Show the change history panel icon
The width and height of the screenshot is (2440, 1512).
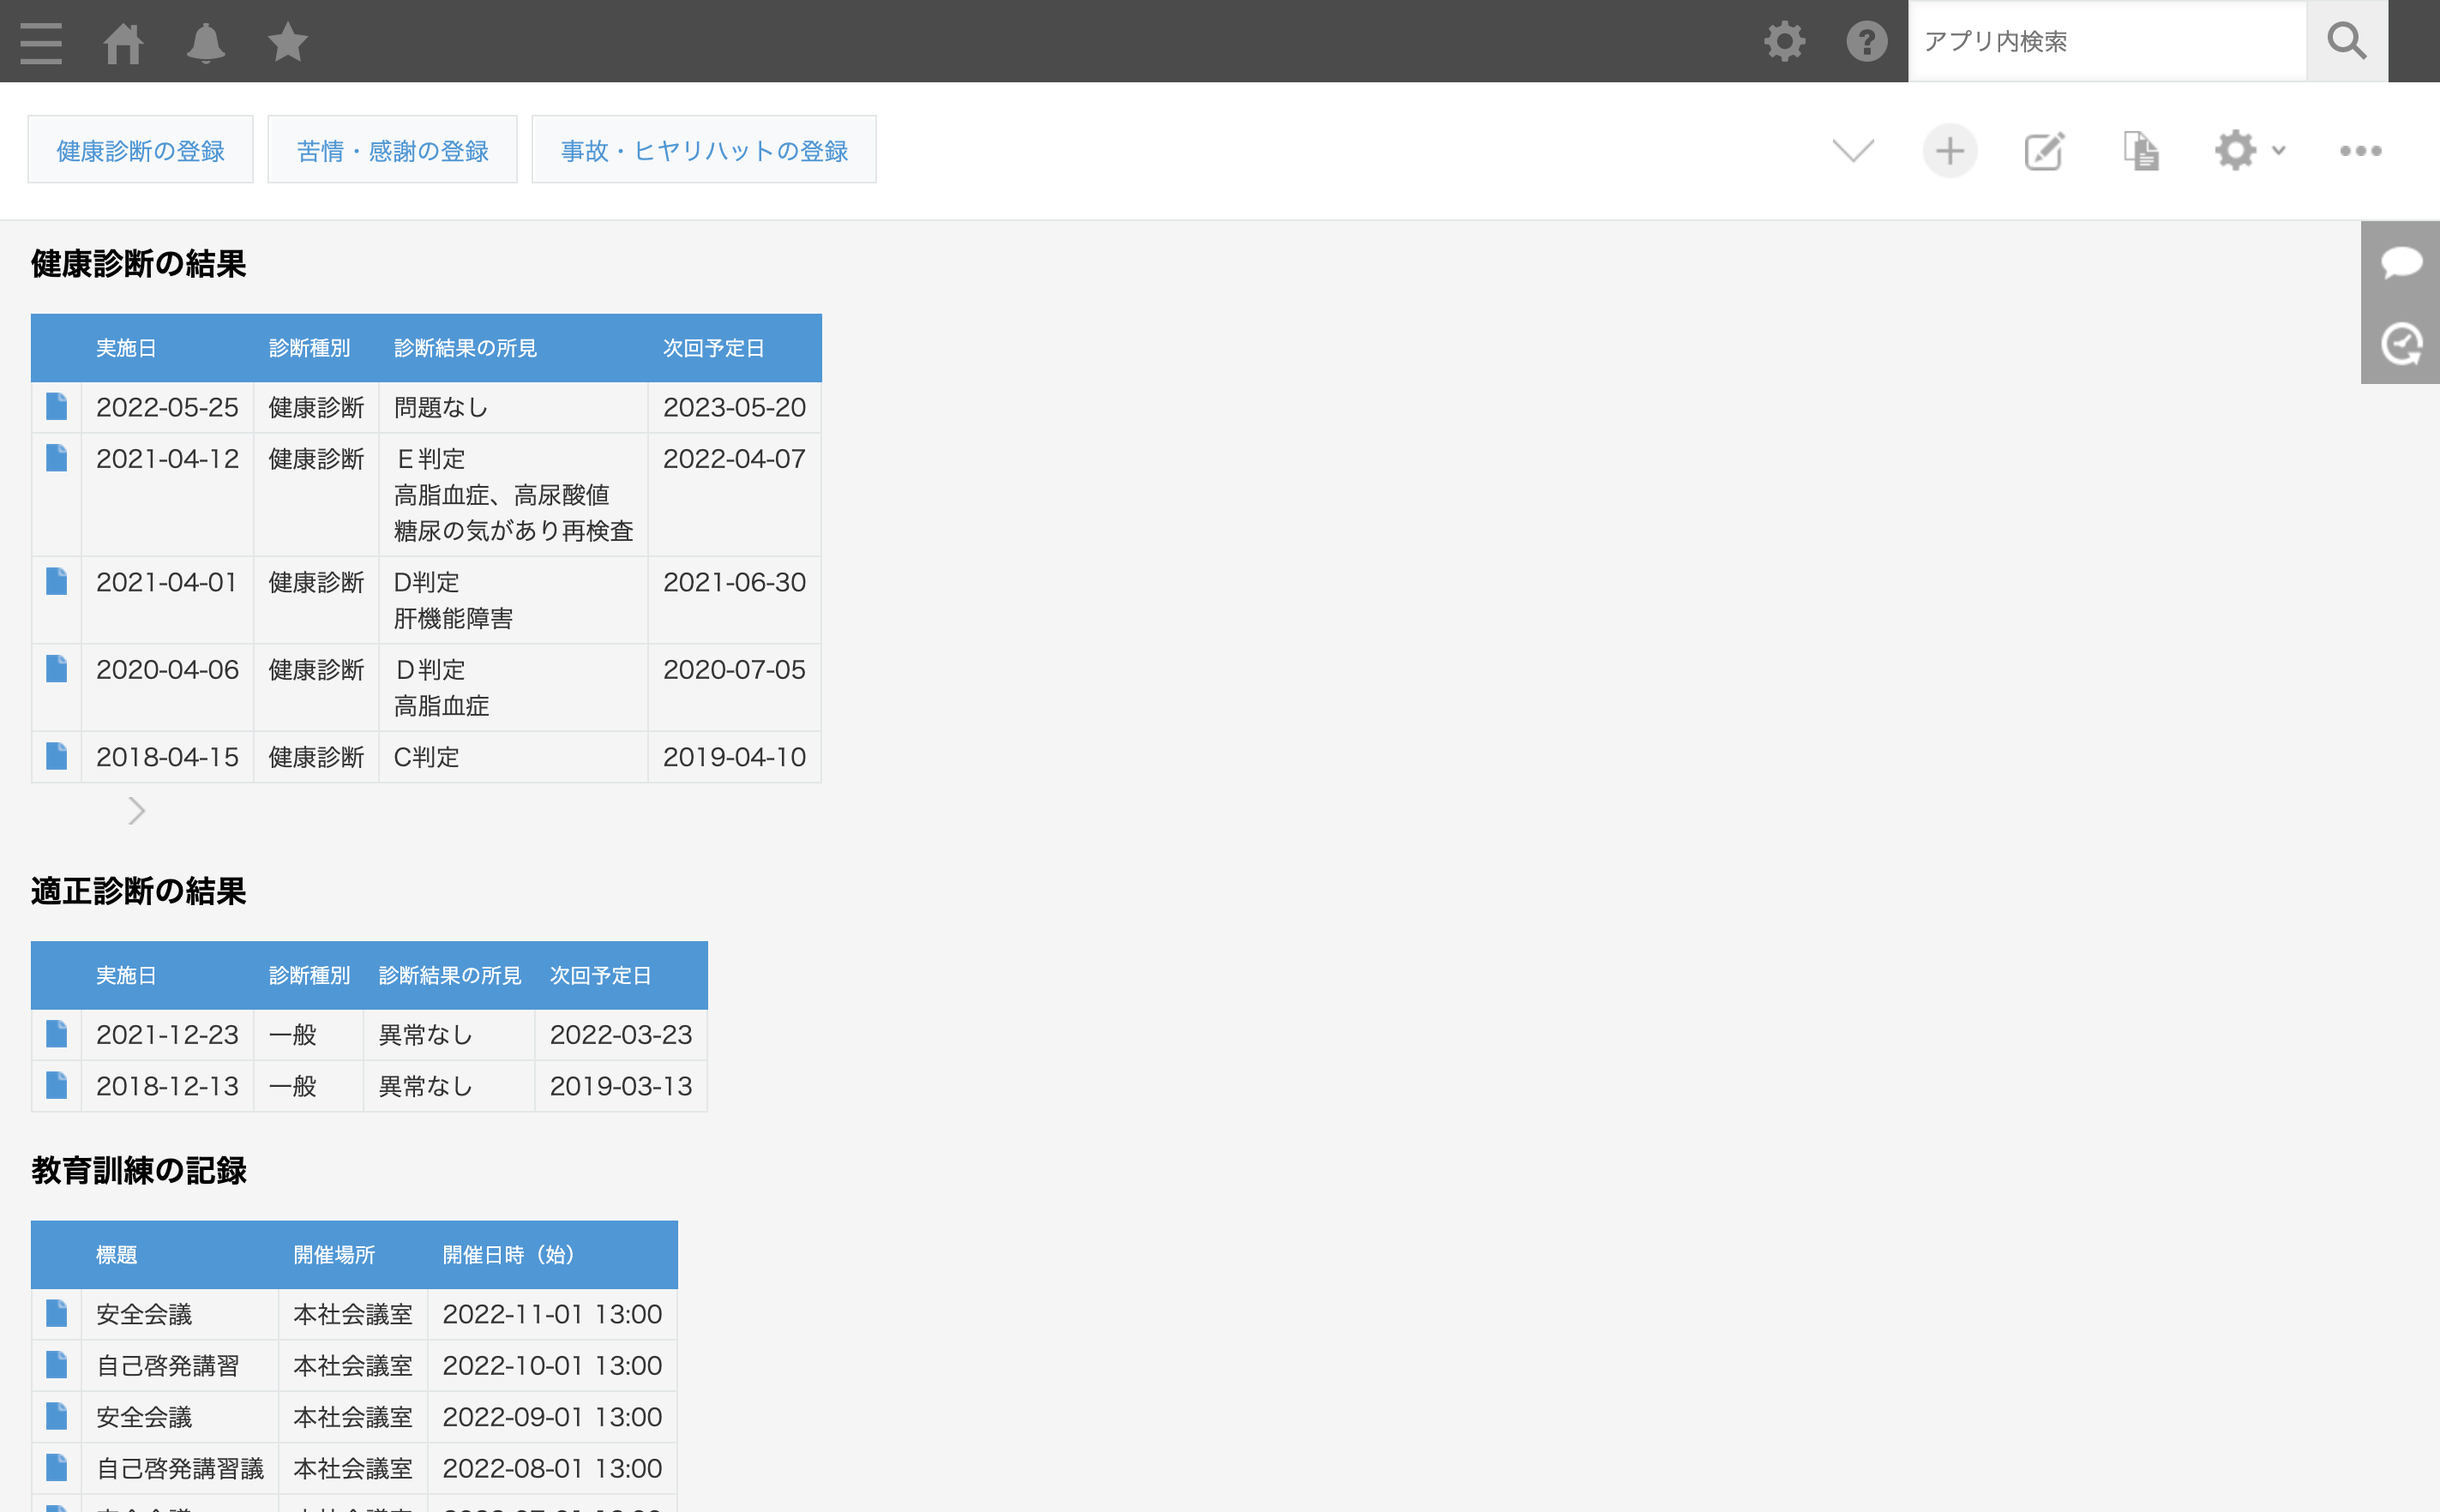(2401, 344)
